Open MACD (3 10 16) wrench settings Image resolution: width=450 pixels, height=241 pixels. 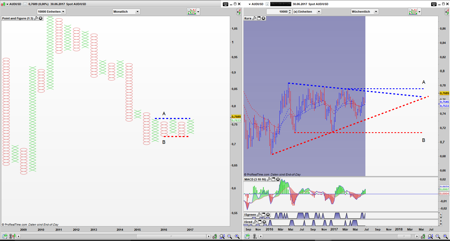point(269,179)
